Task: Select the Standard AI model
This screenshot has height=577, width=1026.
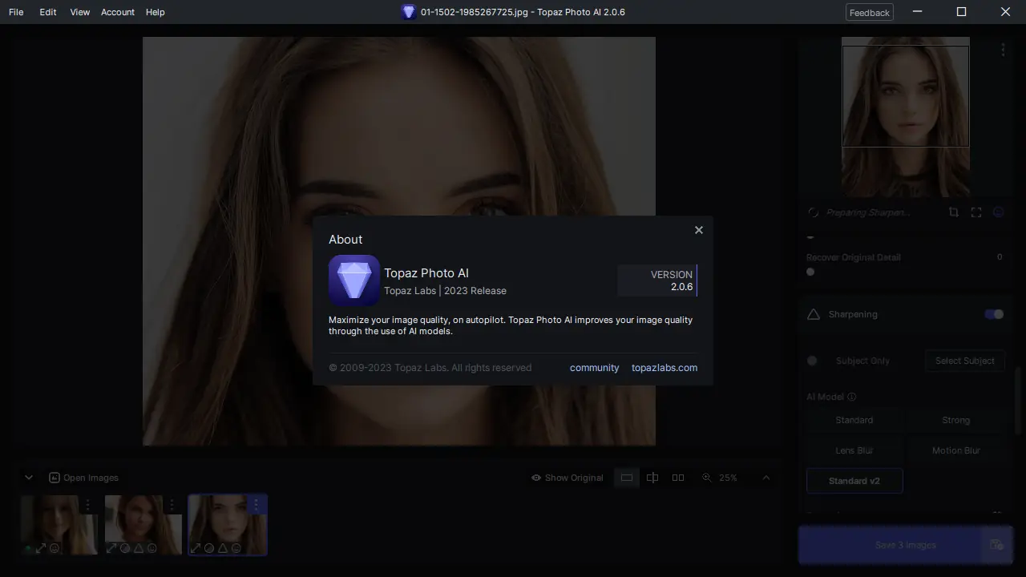Action: pyautogui.click(x=854, y=420)
